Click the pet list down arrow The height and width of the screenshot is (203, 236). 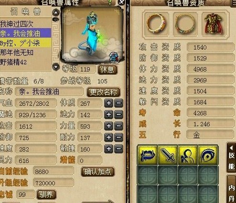pyautogui.click(x=56, y=66)
